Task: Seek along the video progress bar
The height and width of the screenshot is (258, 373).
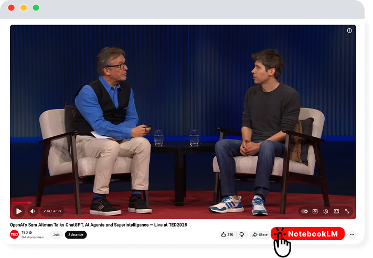Action: coord(183,203)
